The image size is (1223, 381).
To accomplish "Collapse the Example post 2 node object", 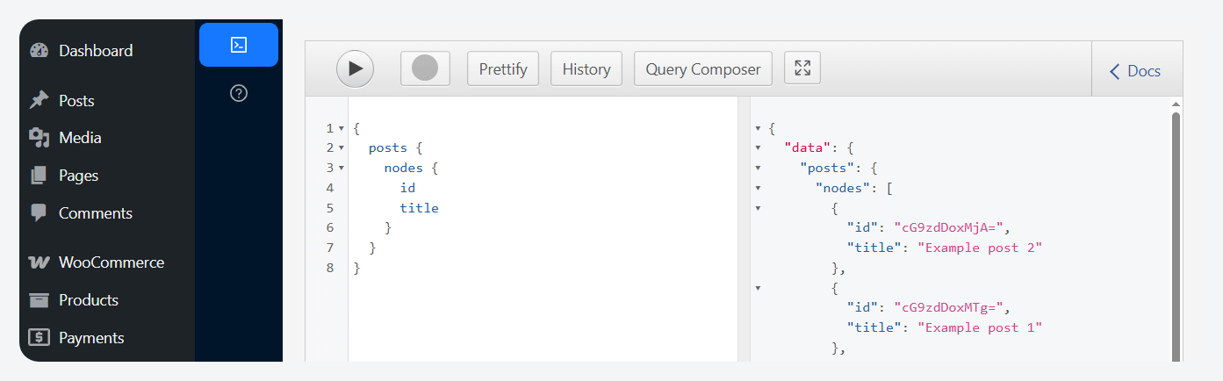I will [758, 208].
